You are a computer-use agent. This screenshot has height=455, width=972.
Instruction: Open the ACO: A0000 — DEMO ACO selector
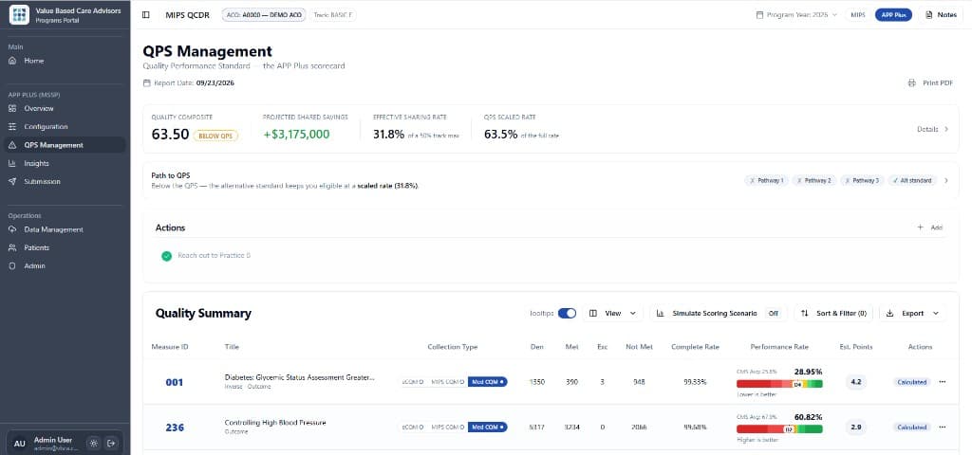(264, 15)
